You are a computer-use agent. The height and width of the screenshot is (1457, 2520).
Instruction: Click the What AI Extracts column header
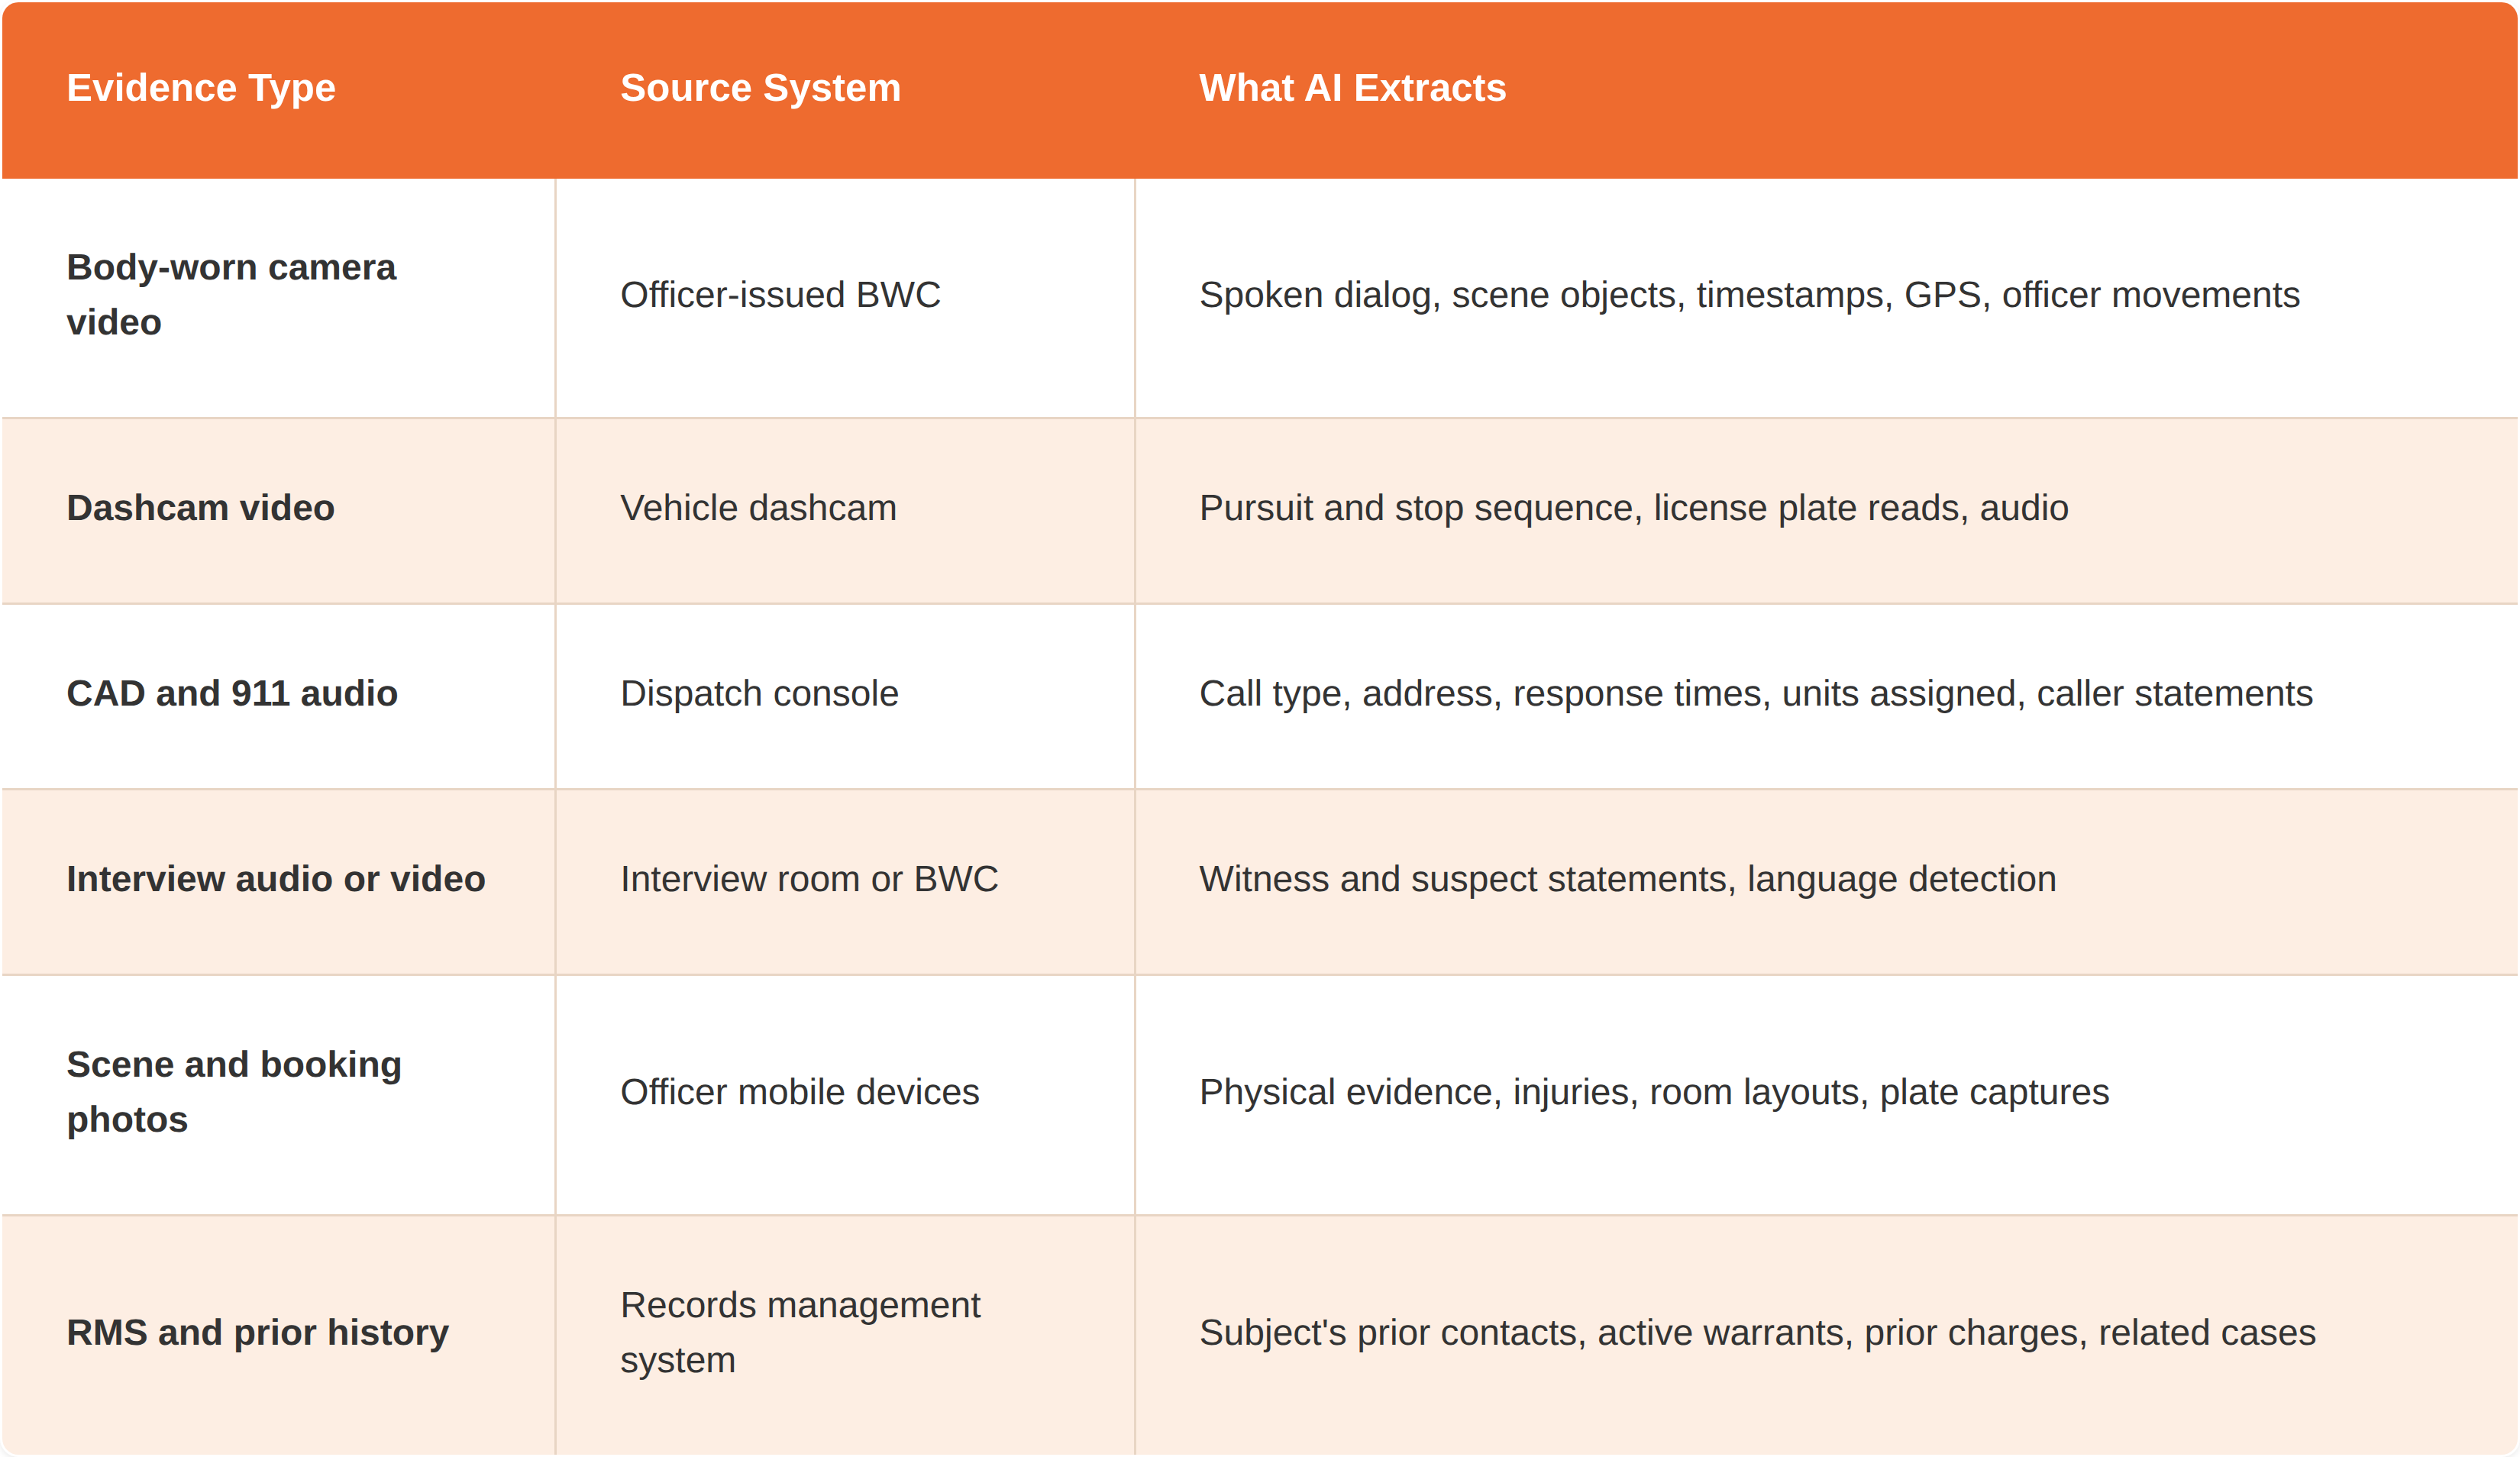click(x=1352, y=88)
